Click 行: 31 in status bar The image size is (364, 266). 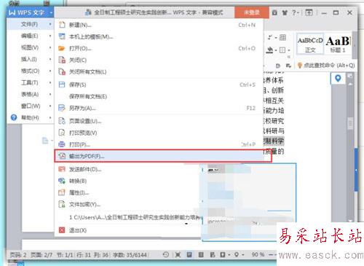click(x=84, y=255)
